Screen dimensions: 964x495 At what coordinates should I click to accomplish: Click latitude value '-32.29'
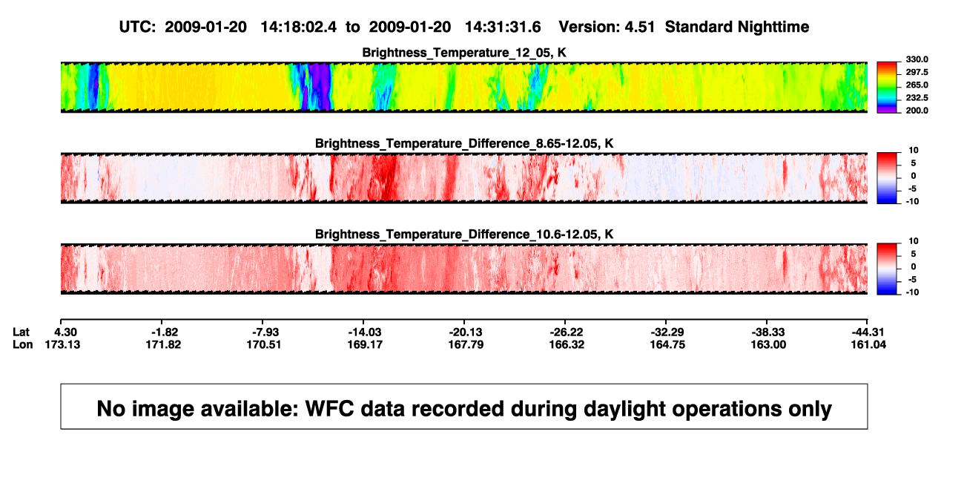point(667,332)
